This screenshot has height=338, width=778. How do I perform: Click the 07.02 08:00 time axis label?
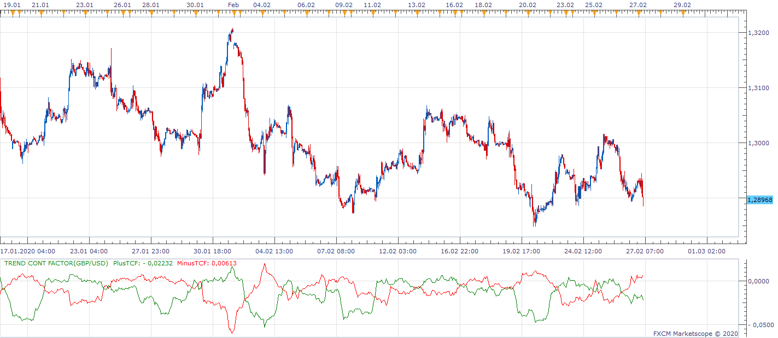tap(336, 251)
